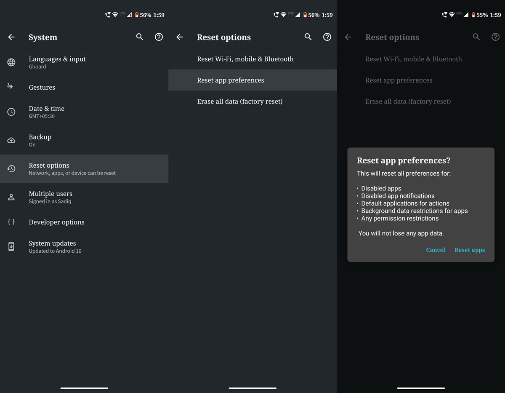Screen dimensions: 505x393
Task: Select Erase all data (factory reset) in middle screen
Action: tap(252, 101)
